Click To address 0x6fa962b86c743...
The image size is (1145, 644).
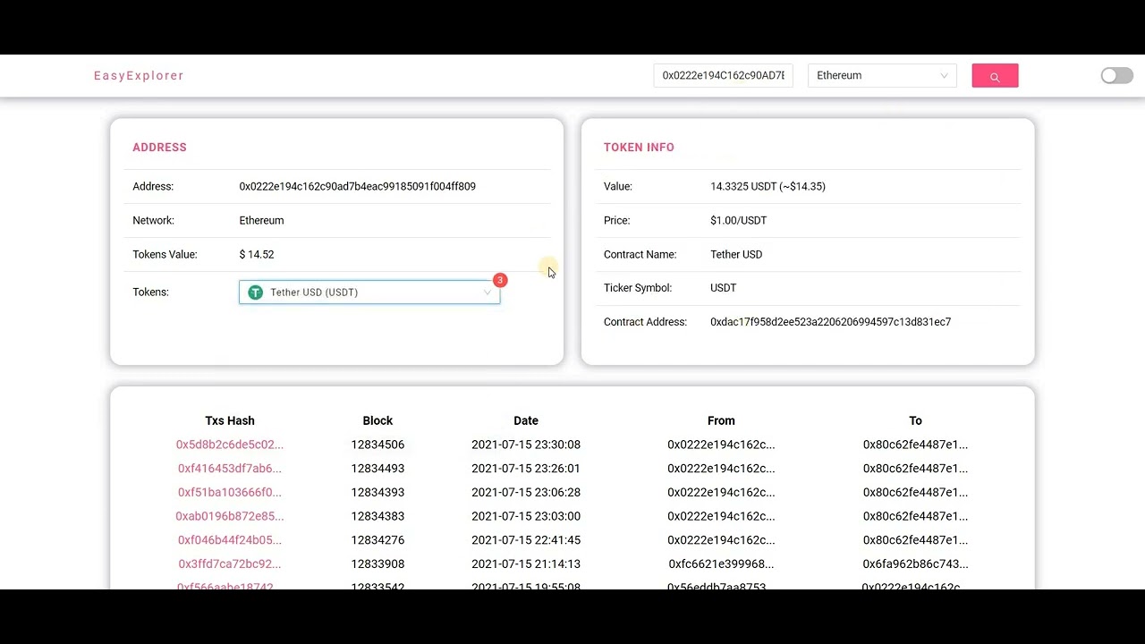[915, 564]
